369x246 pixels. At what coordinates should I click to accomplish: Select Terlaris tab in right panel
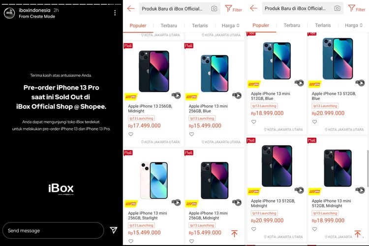[x=323, y=25]
